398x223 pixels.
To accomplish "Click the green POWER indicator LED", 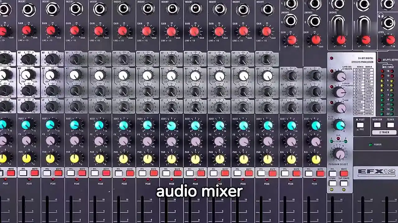I will click(x=371, y=145).
